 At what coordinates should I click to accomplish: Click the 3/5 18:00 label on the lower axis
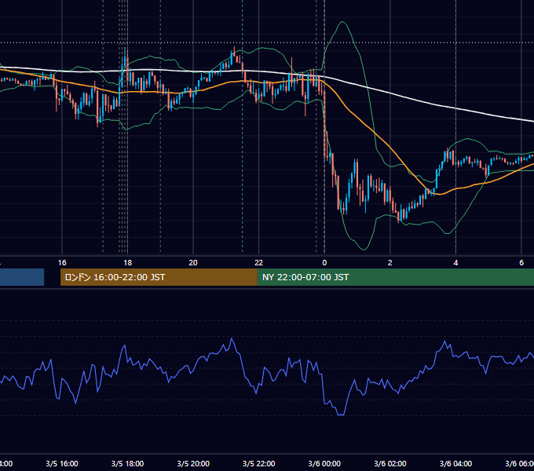pyautogui.click(x=128, y=464)
